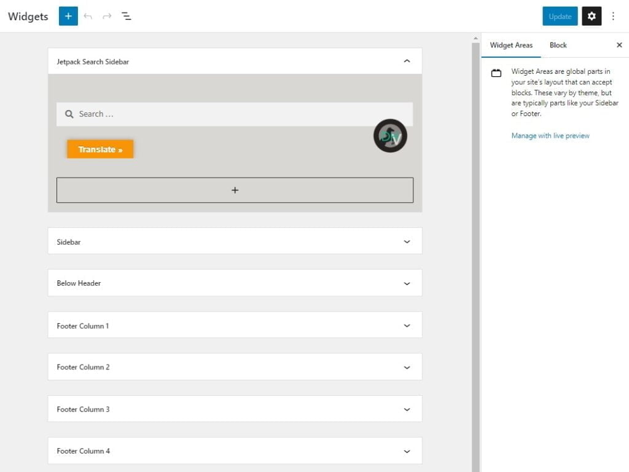629x472 pixels.
Task: Undo the last change
Action: [88, 16]
